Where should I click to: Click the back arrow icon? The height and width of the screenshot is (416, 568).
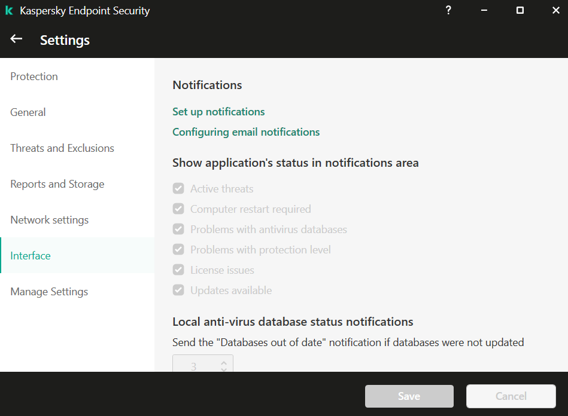tap(16, 39)
